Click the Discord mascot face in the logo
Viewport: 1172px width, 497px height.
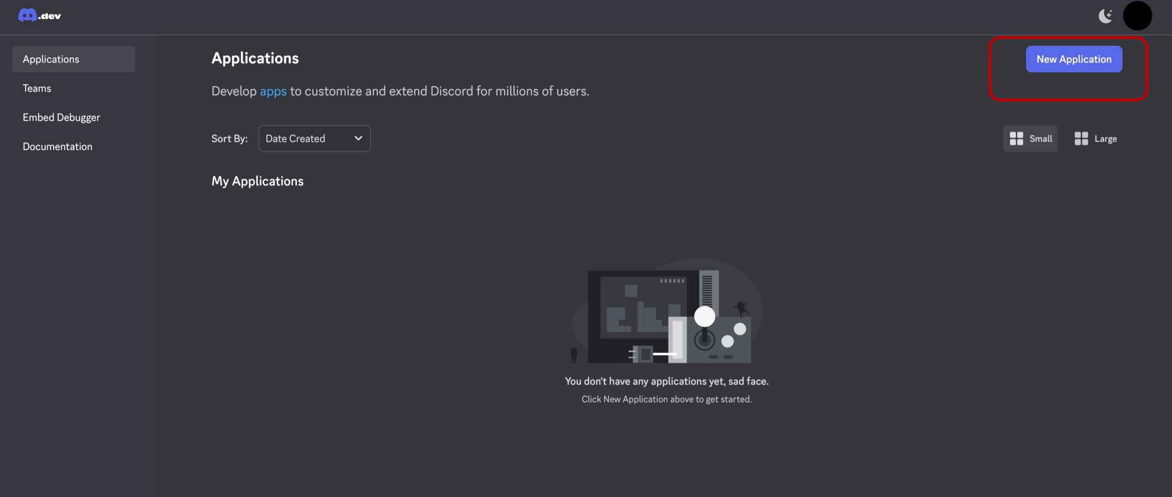pyautogui.click(x=27, y=15)
